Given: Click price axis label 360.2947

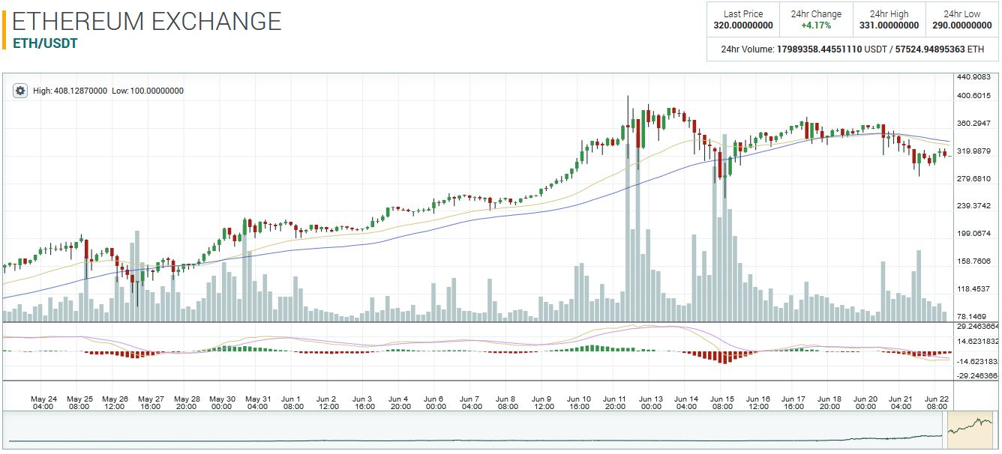Looking at the screenshot, I should 974,124.
